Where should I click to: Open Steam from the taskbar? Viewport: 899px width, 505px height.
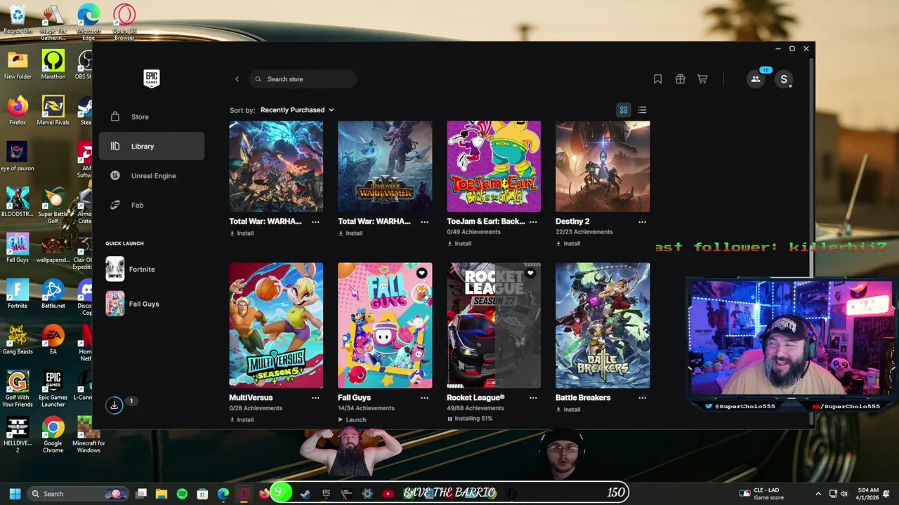(x=305, y=494)
